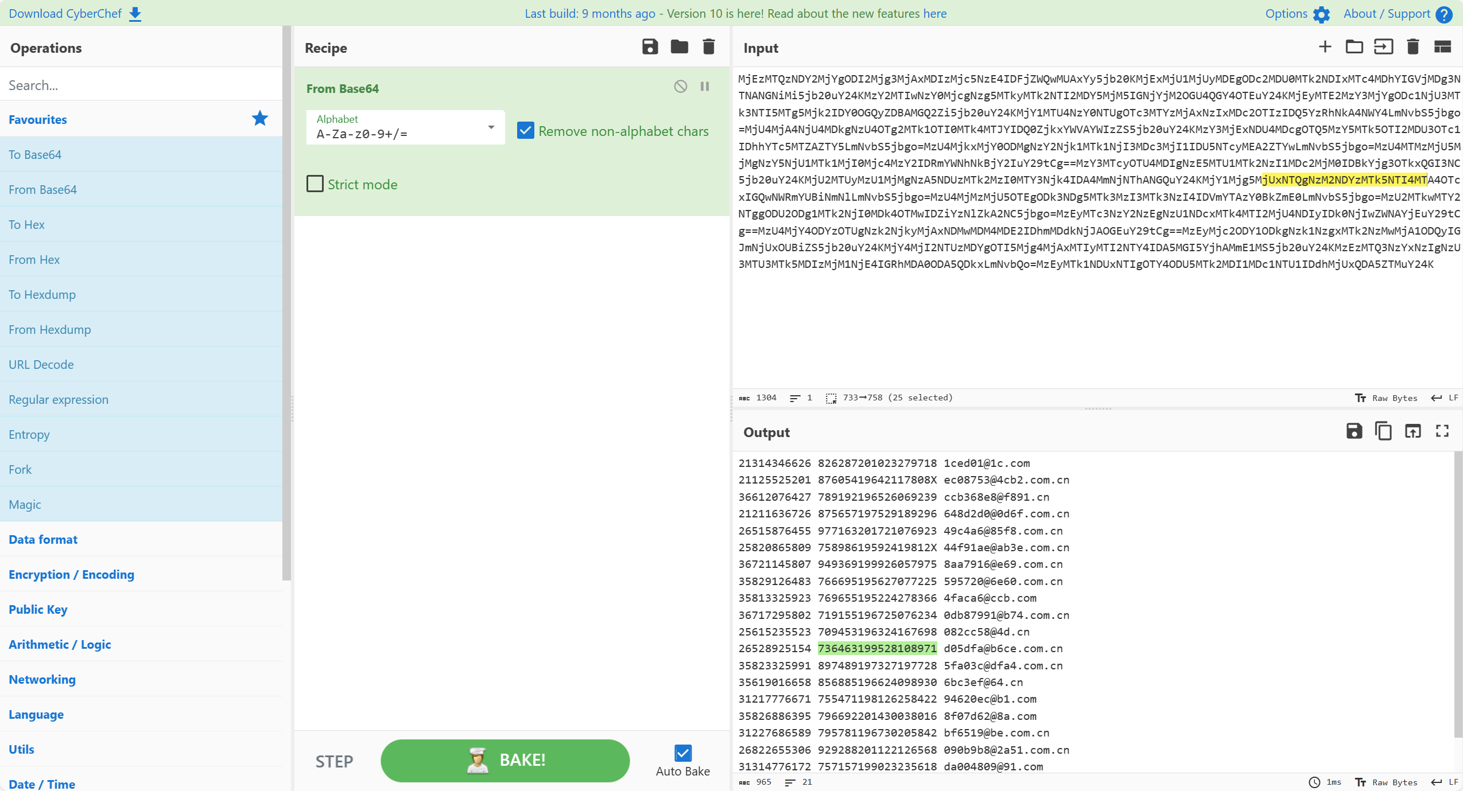Copy the output to clipboard
This screenshot has height=791, width=1463.
[x=1383, y=431]
